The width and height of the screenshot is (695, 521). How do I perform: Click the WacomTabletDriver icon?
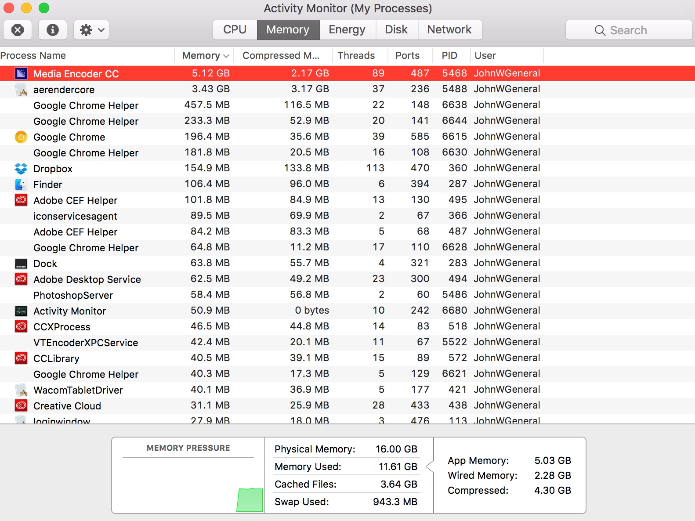coord(21,390)
